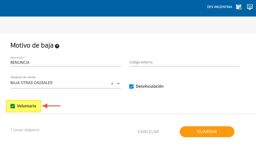Expand the Situación de revista dropdown arrow
This screenshot has height=145, width=256.
[x=118, y=84]
